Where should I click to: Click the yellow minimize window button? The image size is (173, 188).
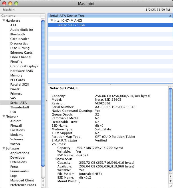tap(10, 3)
